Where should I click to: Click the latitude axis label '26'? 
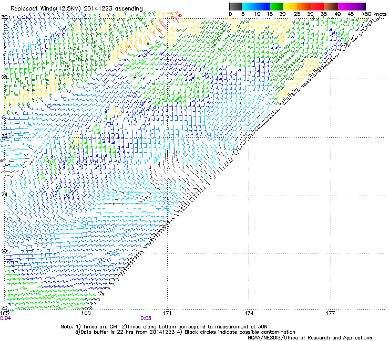[4, 136]
